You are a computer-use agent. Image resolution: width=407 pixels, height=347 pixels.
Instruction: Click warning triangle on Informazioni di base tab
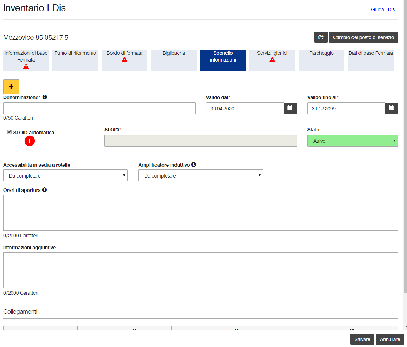point(26,66)
